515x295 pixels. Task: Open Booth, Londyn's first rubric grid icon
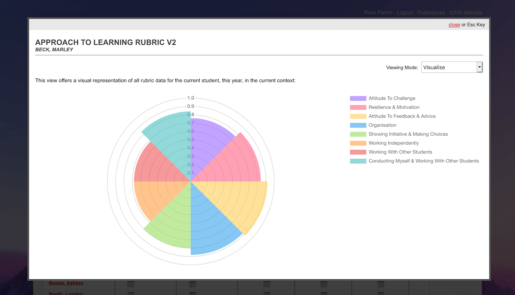point(131,294)
